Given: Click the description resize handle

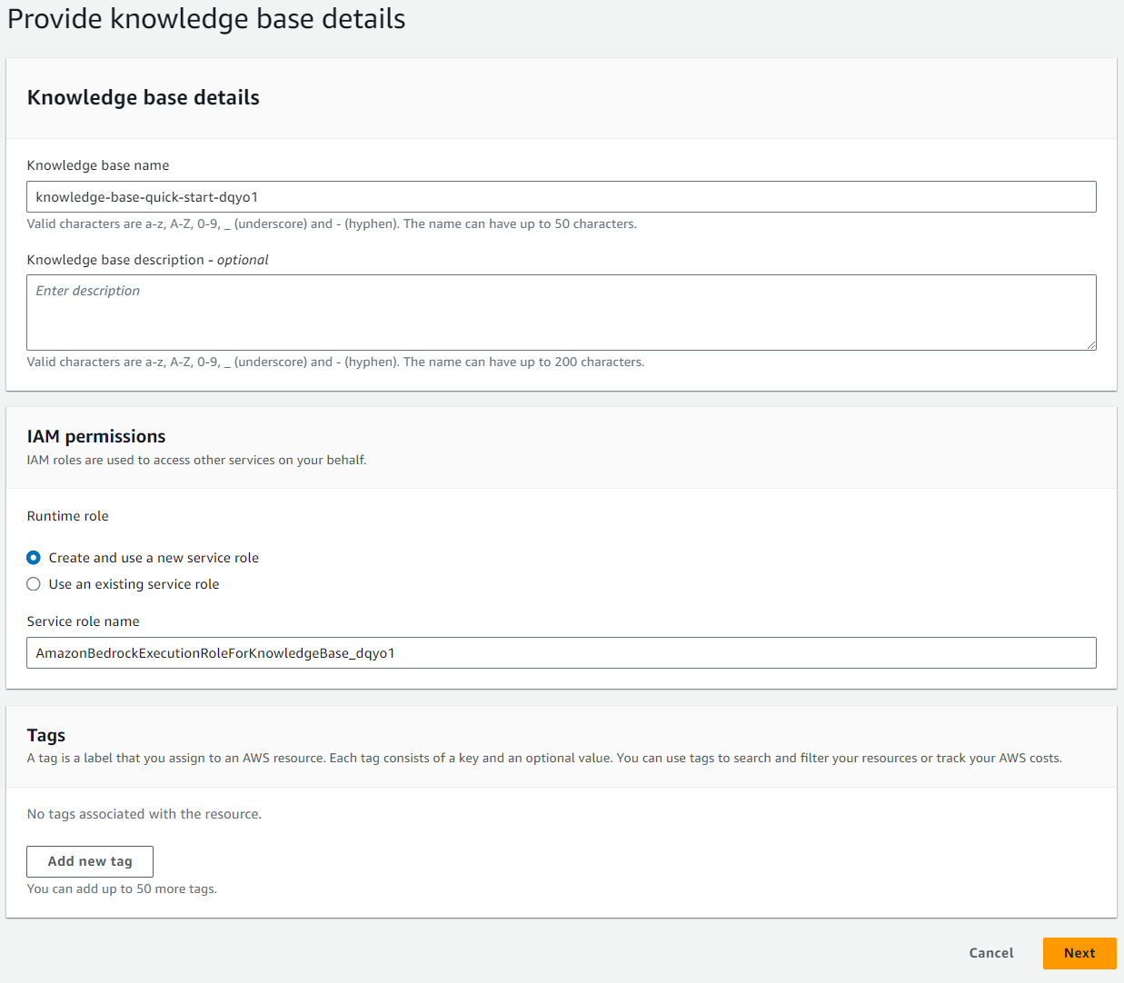Looking at the screenshot, I should click(x=1091, y=344).
